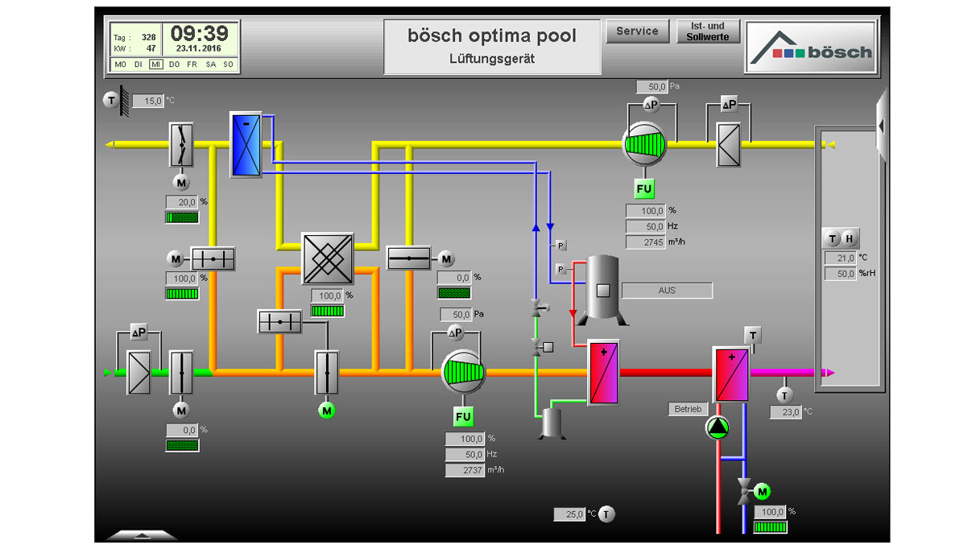Click the room humidity sensor H icon

click(x=849, y=239)
